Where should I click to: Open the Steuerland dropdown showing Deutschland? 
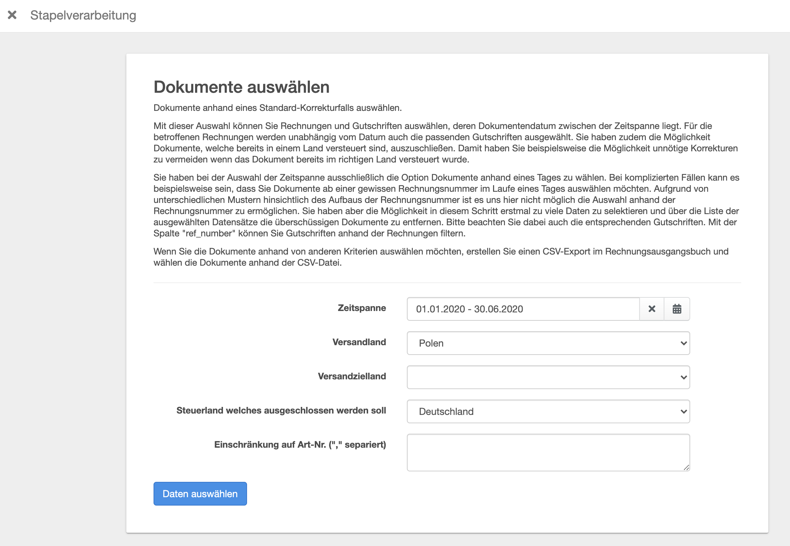(x=548, y=411)
